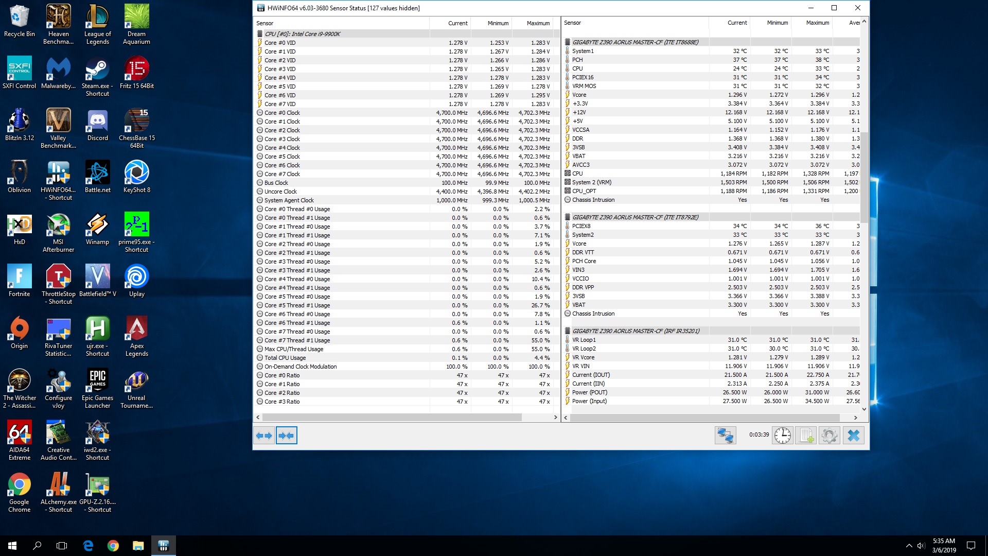
Task: Open SXFI Control desktop icon
Action: click(20, 73)
